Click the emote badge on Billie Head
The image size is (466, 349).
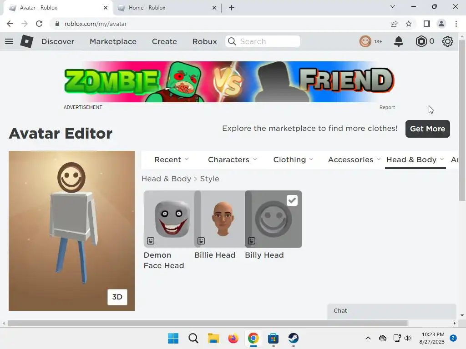[201, 241]
